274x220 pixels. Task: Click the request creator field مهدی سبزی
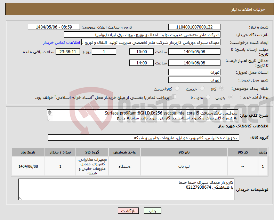click(x=151, y=42)
